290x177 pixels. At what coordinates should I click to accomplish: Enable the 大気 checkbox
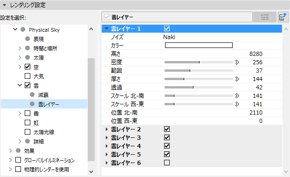click(28, 76)
